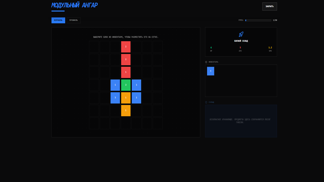Select the orange block 1 below the green block

126,98
